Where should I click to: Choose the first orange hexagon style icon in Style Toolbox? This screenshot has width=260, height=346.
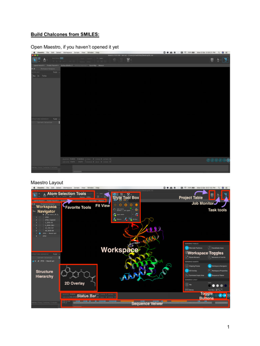tap(115, 205)
